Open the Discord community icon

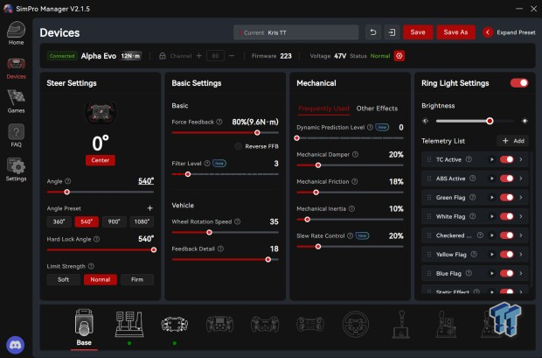click(15, 345)
